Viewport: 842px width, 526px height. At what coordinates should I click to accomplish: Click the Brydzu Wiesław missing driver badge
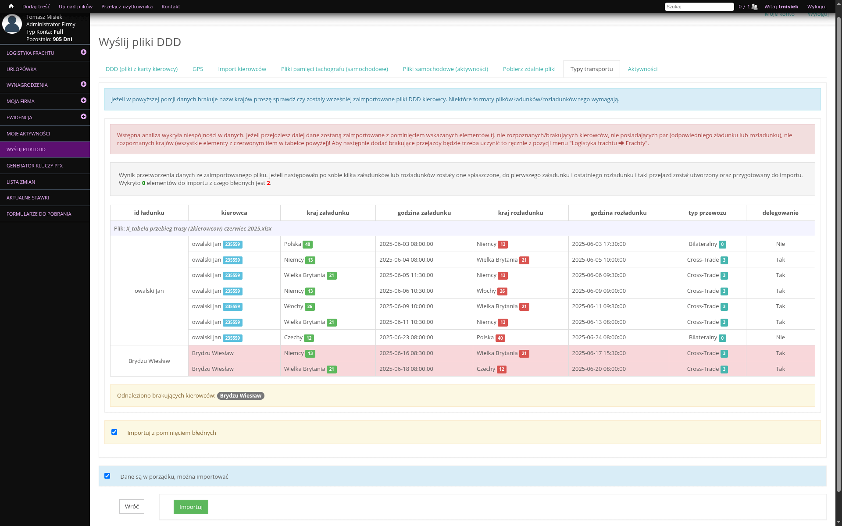[240, 396]
